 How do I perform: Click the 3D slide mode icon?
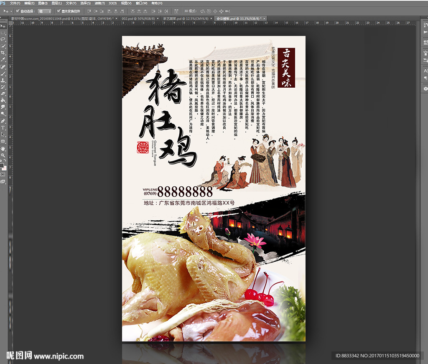point(222,11)
